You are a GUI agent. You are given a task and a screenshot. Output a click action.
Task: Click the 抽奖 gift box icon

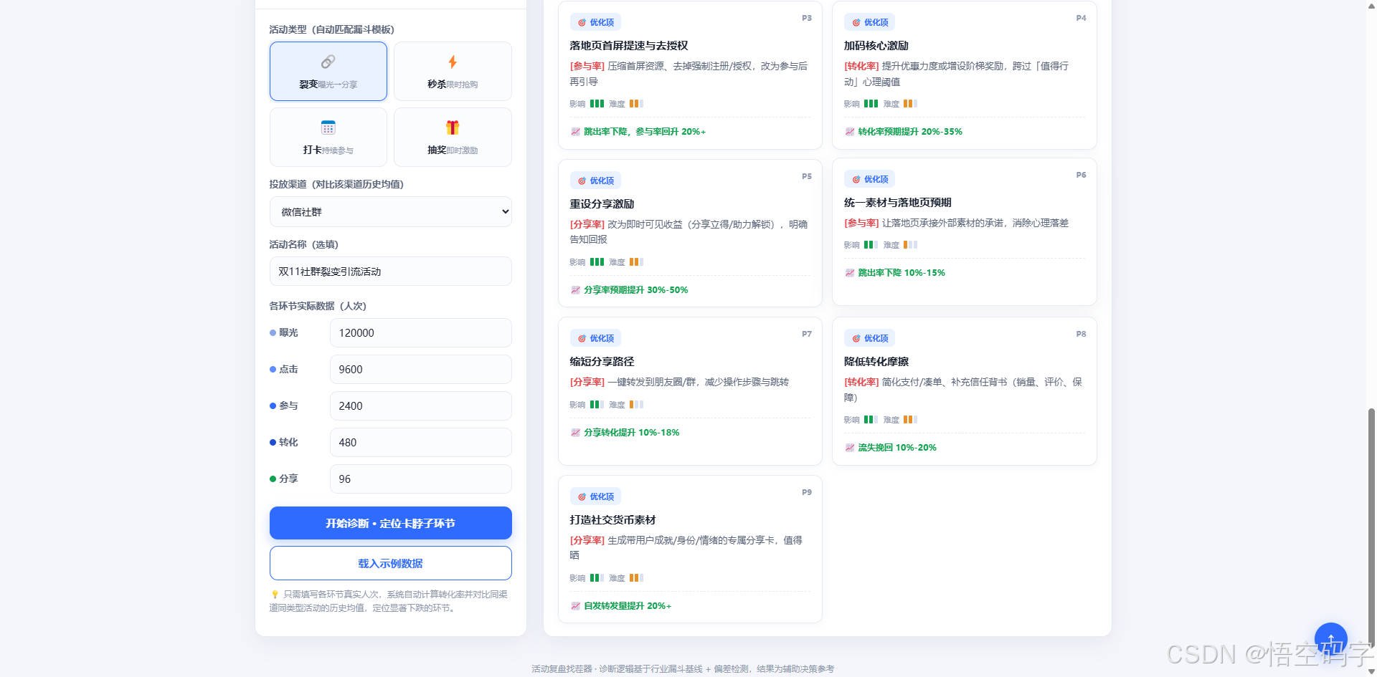[x=453, y=128]
